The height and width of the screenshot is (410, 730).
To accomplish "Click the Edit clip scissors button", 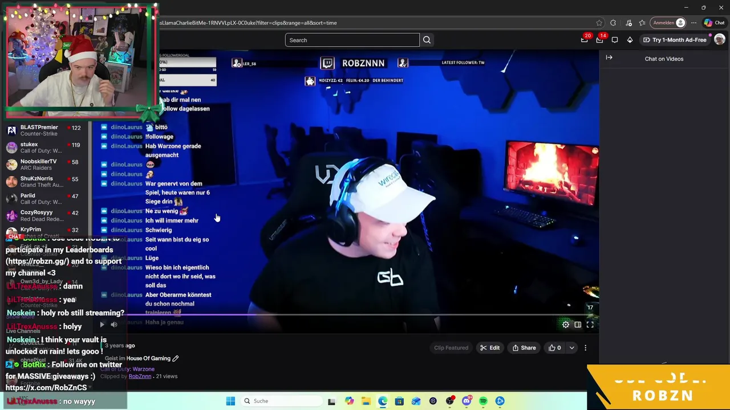I will click(490, 348).
